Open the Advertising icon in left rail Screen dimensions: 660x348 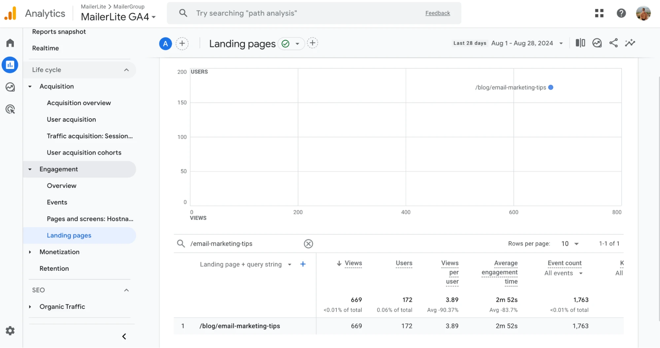[10, 109]
